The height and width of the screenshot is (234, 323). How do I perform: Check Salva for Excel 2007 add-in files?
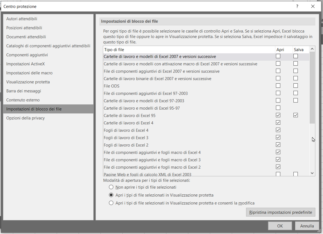[x=296, y=71]
